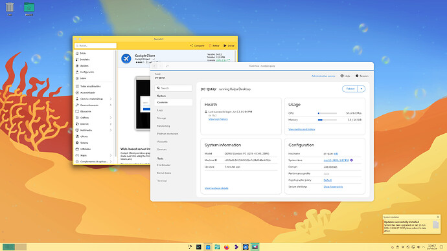Select Overview in the Cockpit sidebar
Screen dimensions: 447x251
click(x=174, y=102)
